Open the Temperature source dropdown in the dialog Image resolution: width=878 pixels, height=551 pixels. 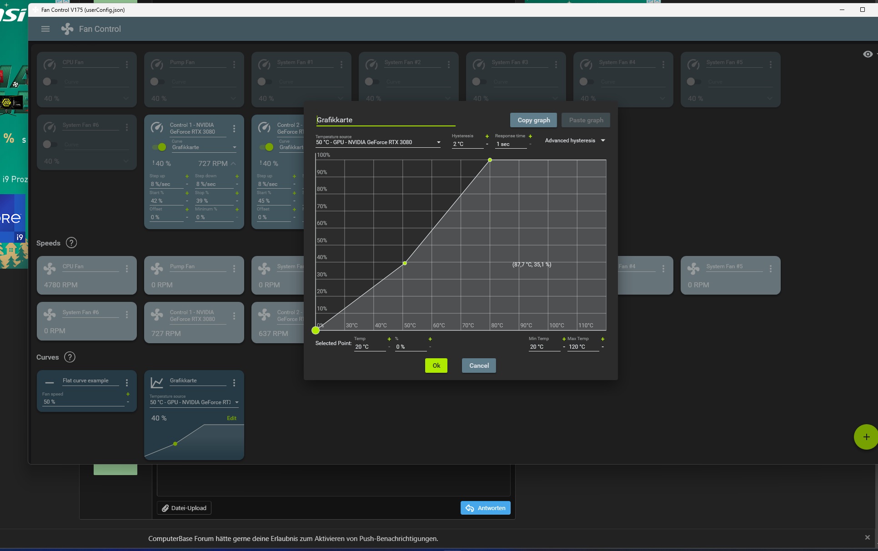378,142
